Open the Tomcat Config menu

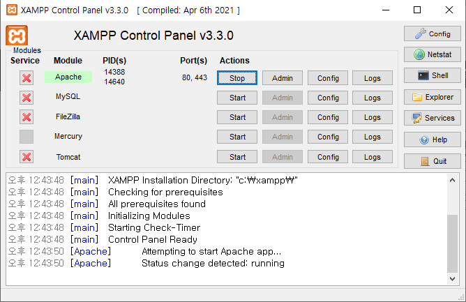click(x=328, y=157)
